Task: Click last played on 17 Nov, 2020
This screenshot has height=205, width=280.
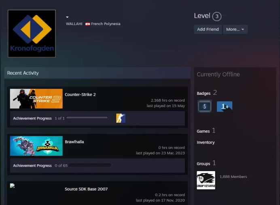Action: 160,201
